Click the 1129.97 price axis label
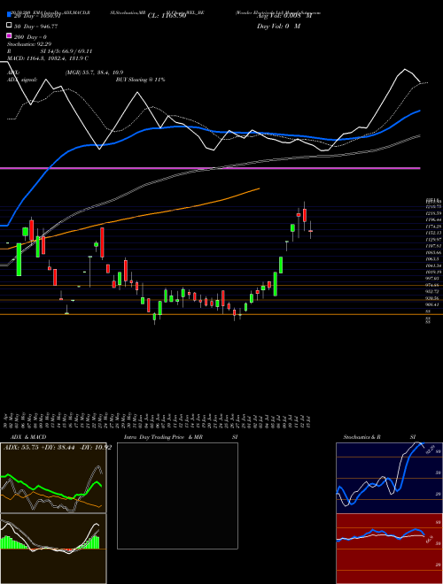Image resolution: width=443 pixels, height=584 pixels. 433,240
